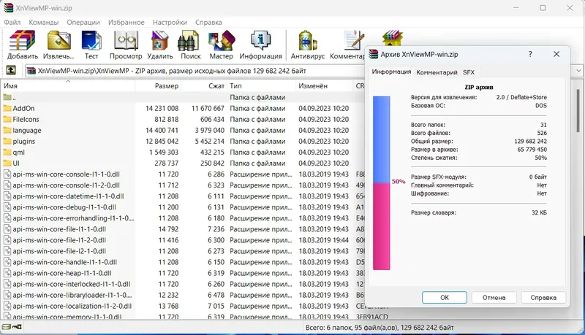This screenshot has width=585, height=335.
Task: Open the Справка menu in menu bar
Action: pyautogui.click(x=208, y=23)
